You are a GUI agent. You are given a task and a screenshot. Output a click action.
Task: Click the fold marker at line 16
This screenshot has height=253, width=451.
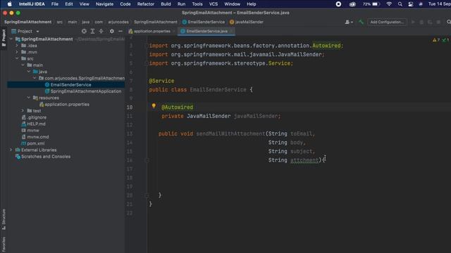pyautogui.click(x=147, y=160)
